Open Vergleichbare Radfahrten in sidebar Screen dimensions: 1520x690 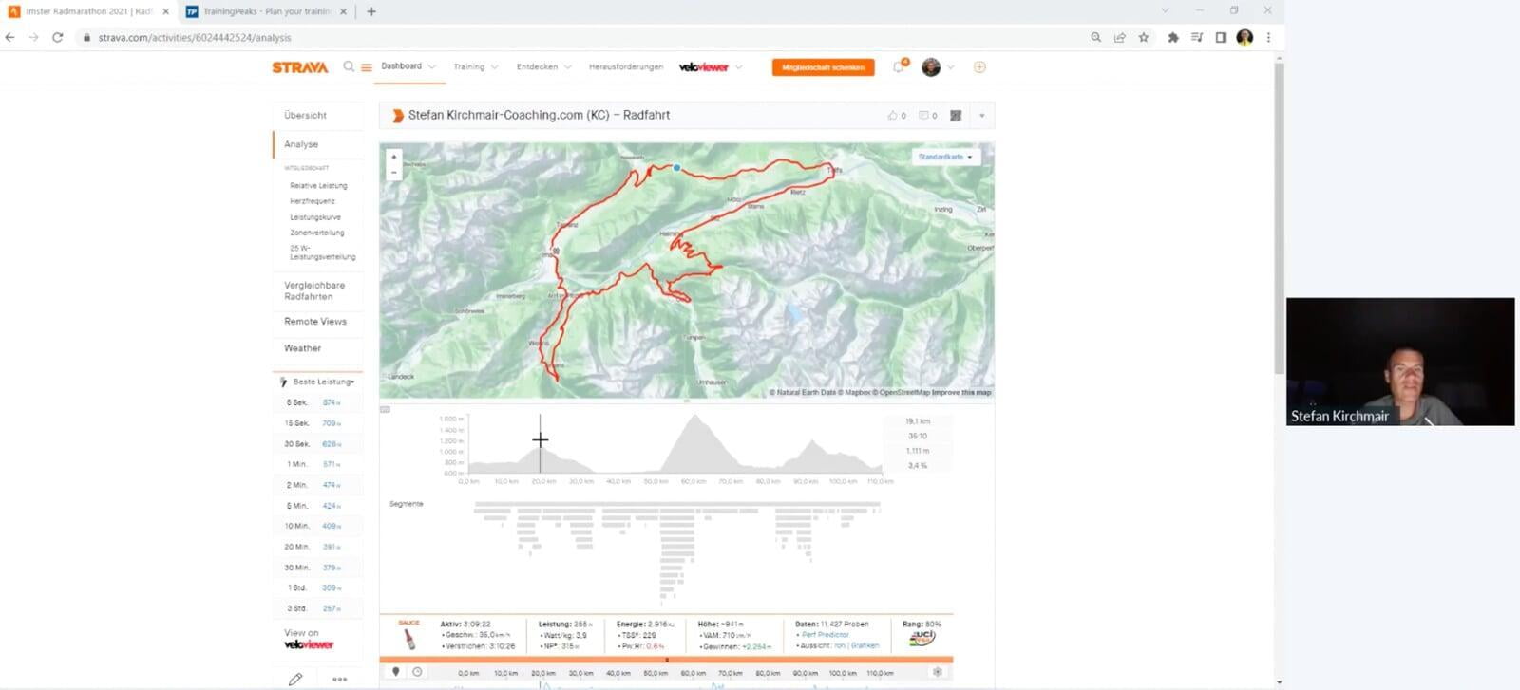314,290
